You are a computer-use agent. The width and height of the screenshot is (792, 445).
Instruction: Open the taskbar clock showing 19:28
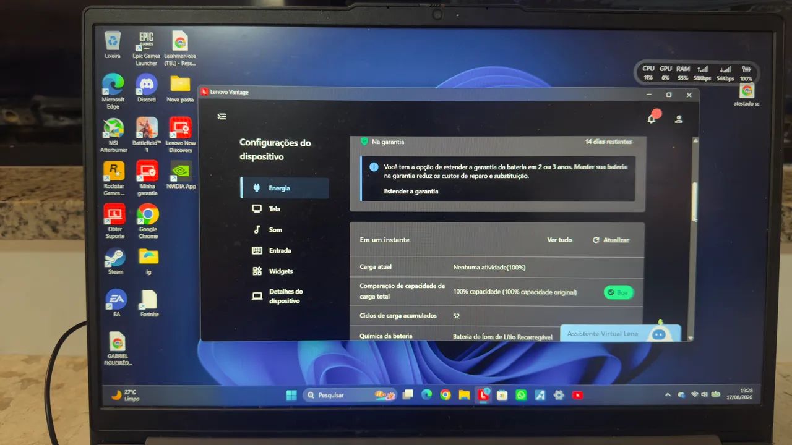(741, 394)
